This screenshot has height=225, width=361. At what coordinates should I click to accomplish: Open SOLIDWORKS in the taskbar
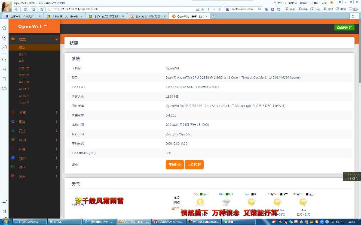[169, 222]
